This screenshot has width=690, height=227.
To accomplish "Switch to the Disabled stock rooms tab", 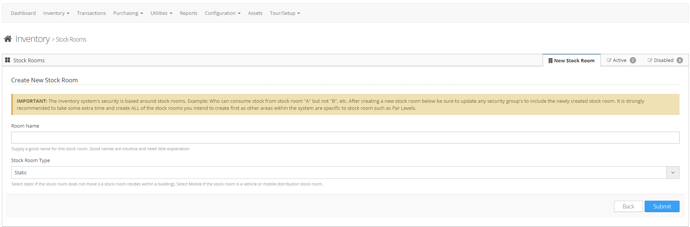I will [663, 60].
